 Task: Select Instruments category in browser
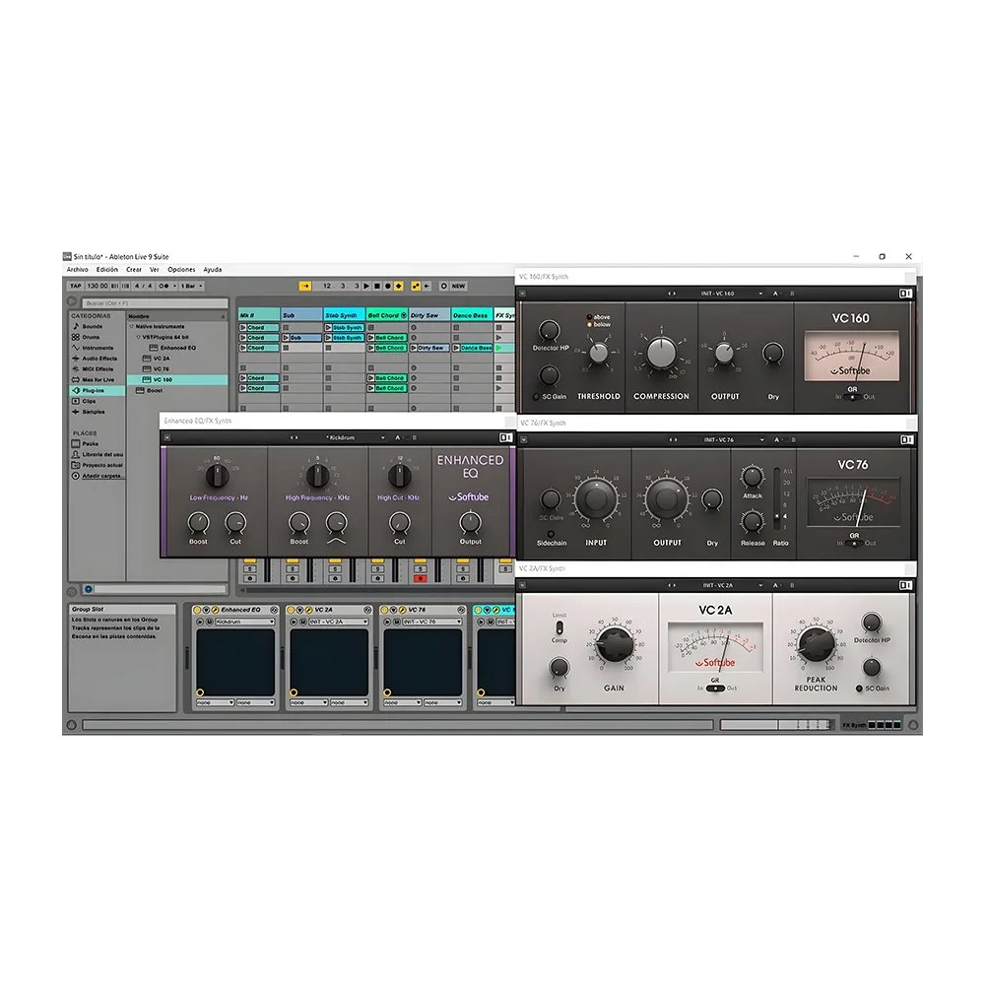click(x=98, y=348)
